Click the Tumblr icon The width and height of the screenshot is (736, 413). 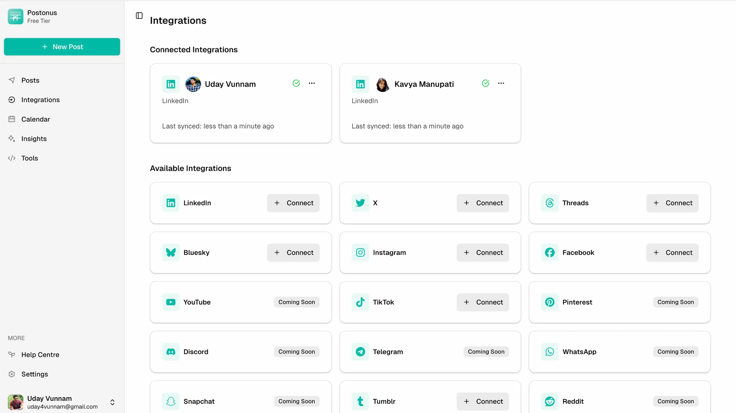[360, 401]
